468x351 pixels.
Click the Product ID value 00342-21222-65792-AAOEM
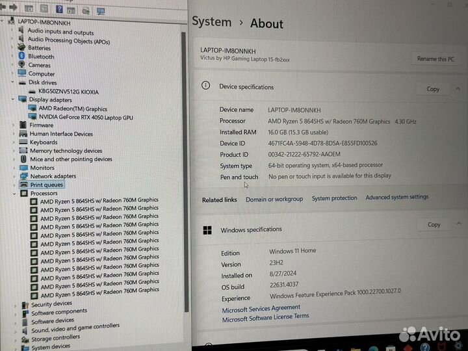(304, 154)
